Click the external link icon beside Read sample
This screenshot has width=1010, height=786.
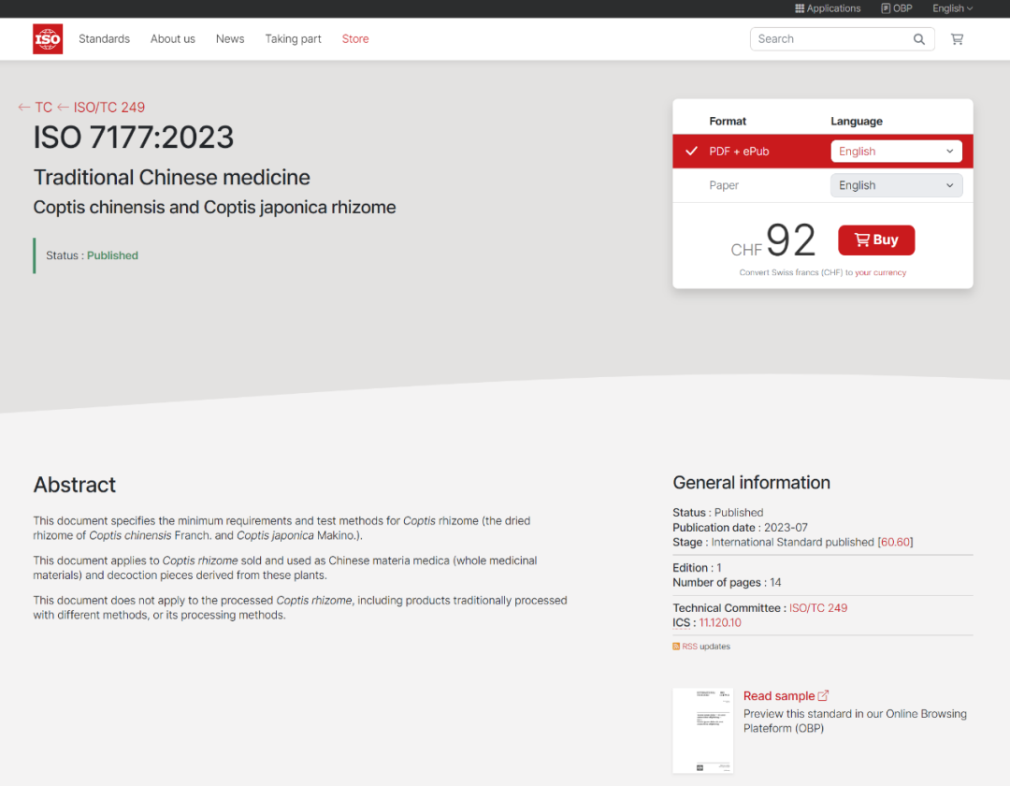(823, 695)
